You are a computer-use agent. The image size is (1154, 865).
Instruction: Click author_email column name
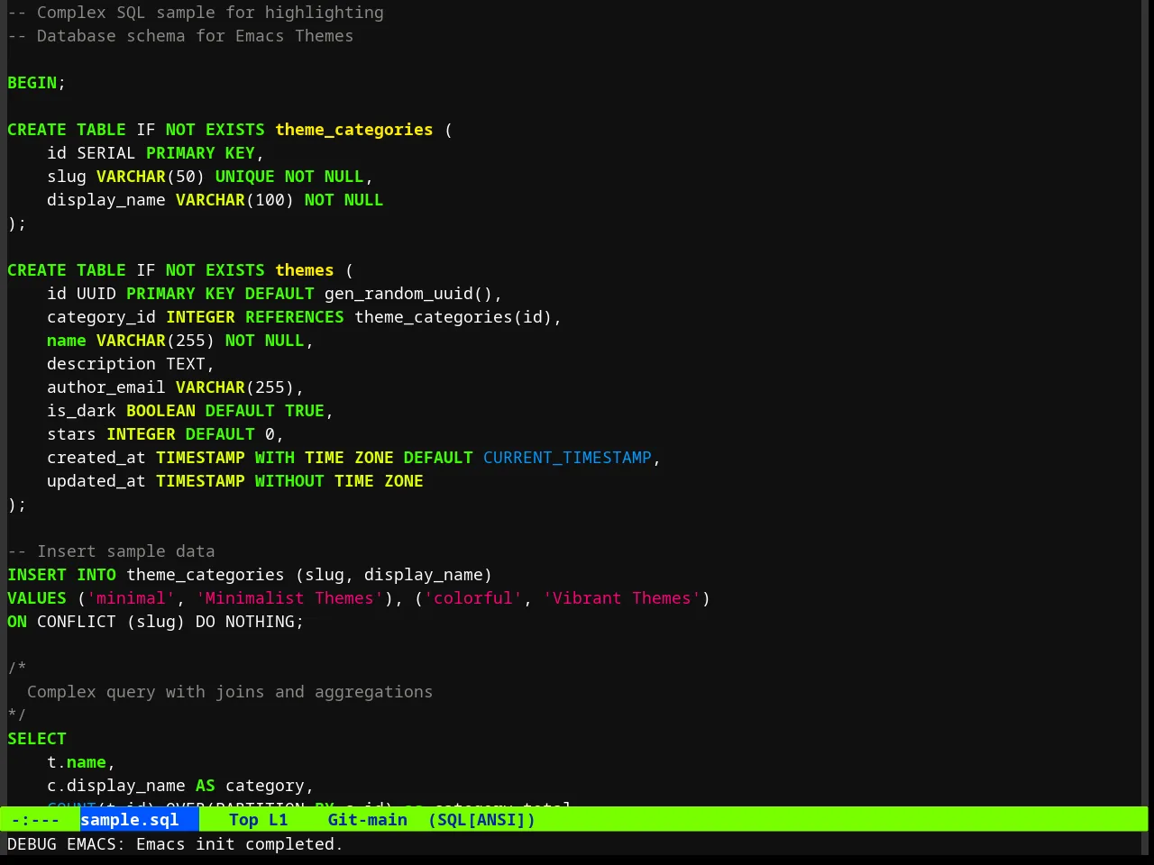(106, 387)
